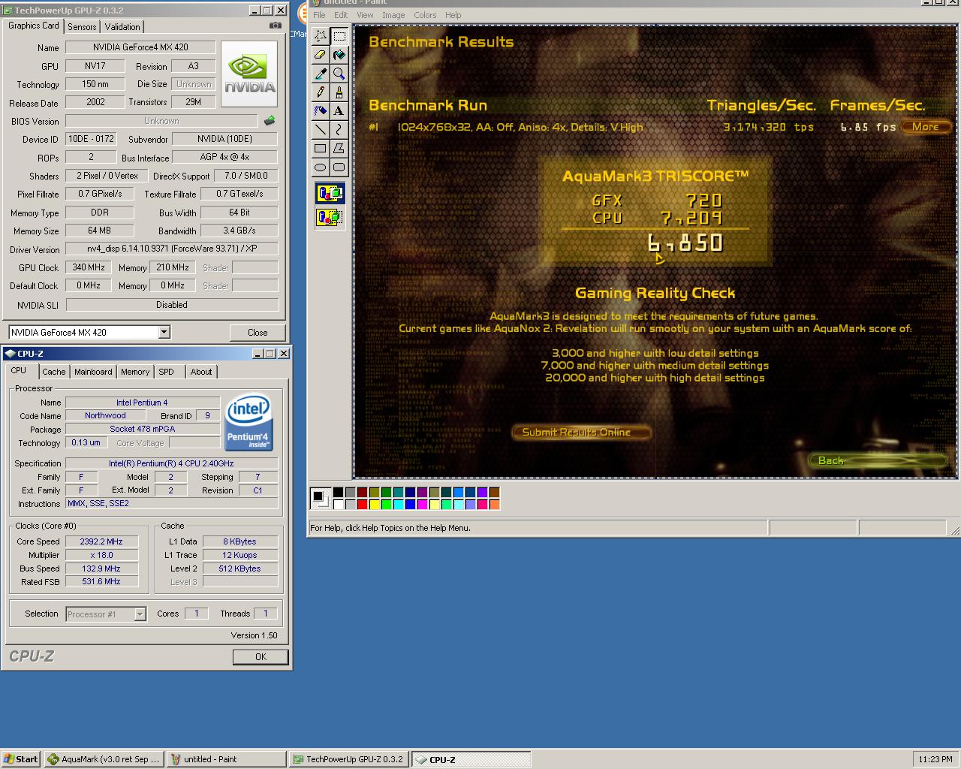Choose the Brush tool in Paint
The width and height of the screenshot is (961, 769).
(x=339, y=92)
